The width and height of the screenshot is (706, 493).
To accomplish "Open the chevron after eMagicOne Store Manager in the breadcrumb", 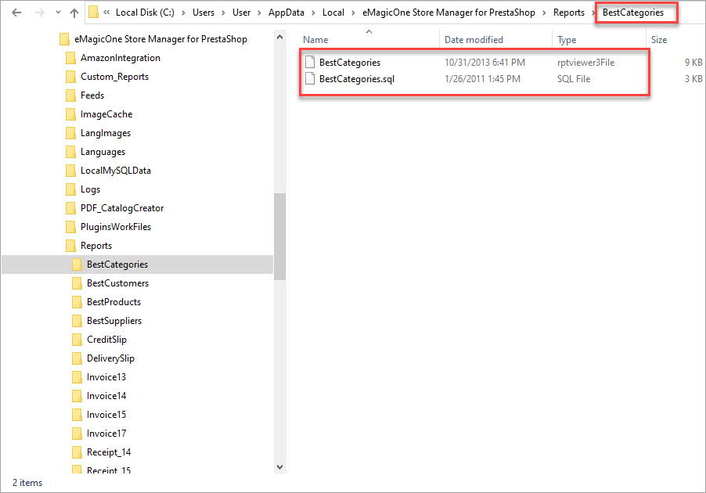I will point(544,13).
